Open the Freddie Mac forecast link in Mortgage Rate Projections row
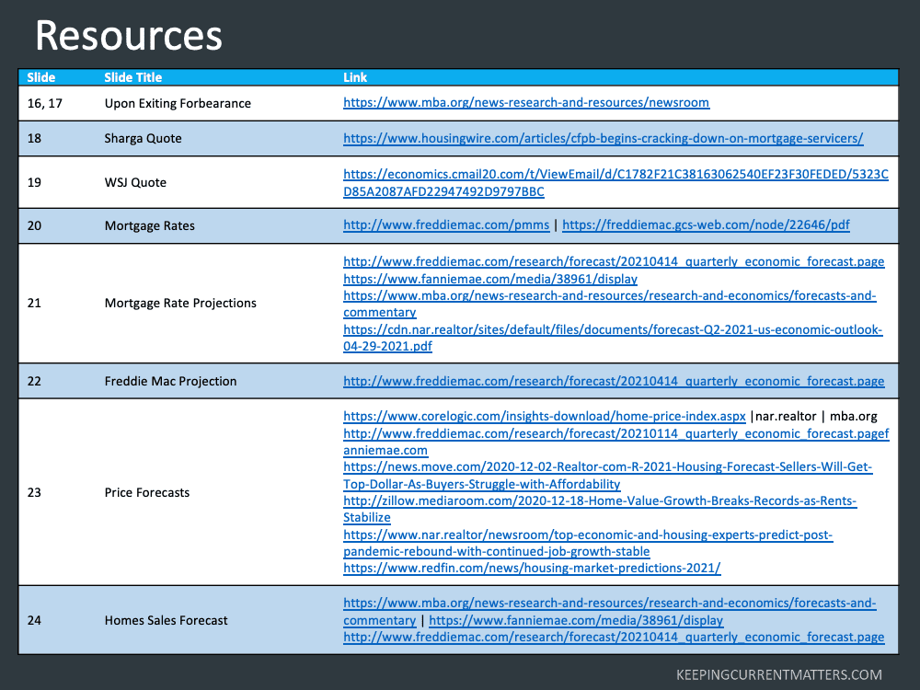 pos(614,261)
